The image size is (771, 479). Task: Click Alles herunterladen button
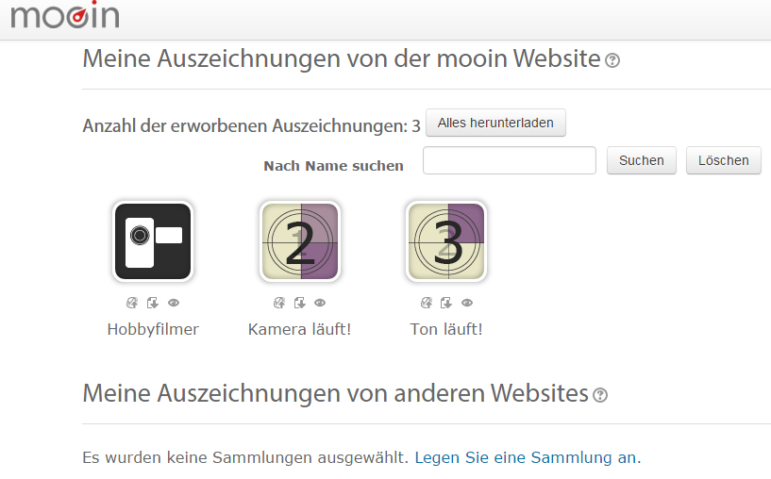[495, 123]
